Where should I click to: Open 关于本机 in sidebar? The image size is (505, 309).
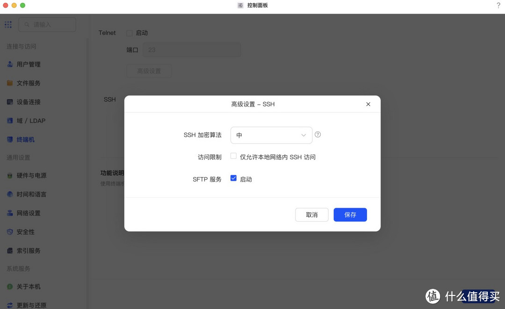(29, 287)
